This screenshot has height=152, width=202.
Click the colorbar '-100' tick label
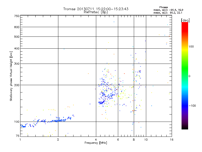[x=192, y=106]
